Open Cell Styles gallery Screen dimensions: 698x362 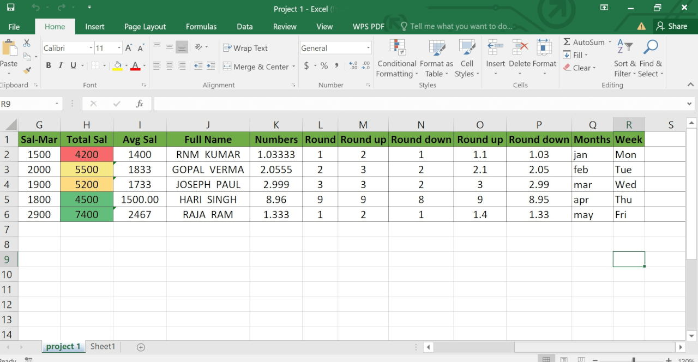(467, 59)
